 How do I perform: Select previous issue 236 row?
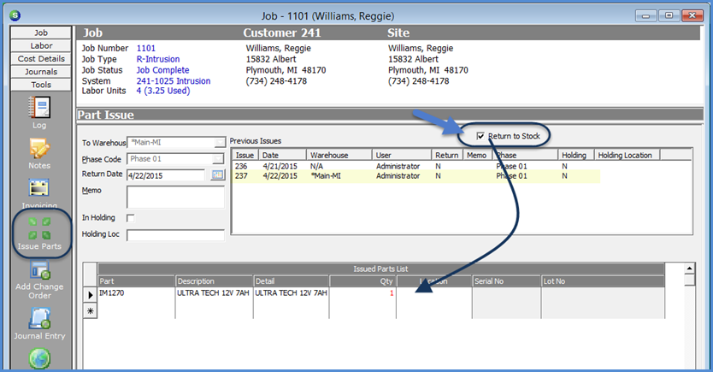(x=416, y=167)
